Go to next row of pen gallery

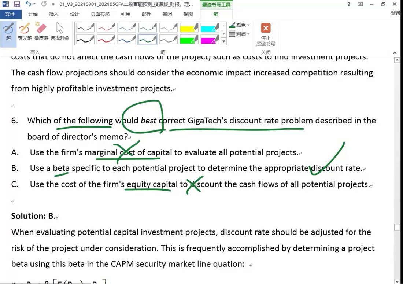pos(223,34)
